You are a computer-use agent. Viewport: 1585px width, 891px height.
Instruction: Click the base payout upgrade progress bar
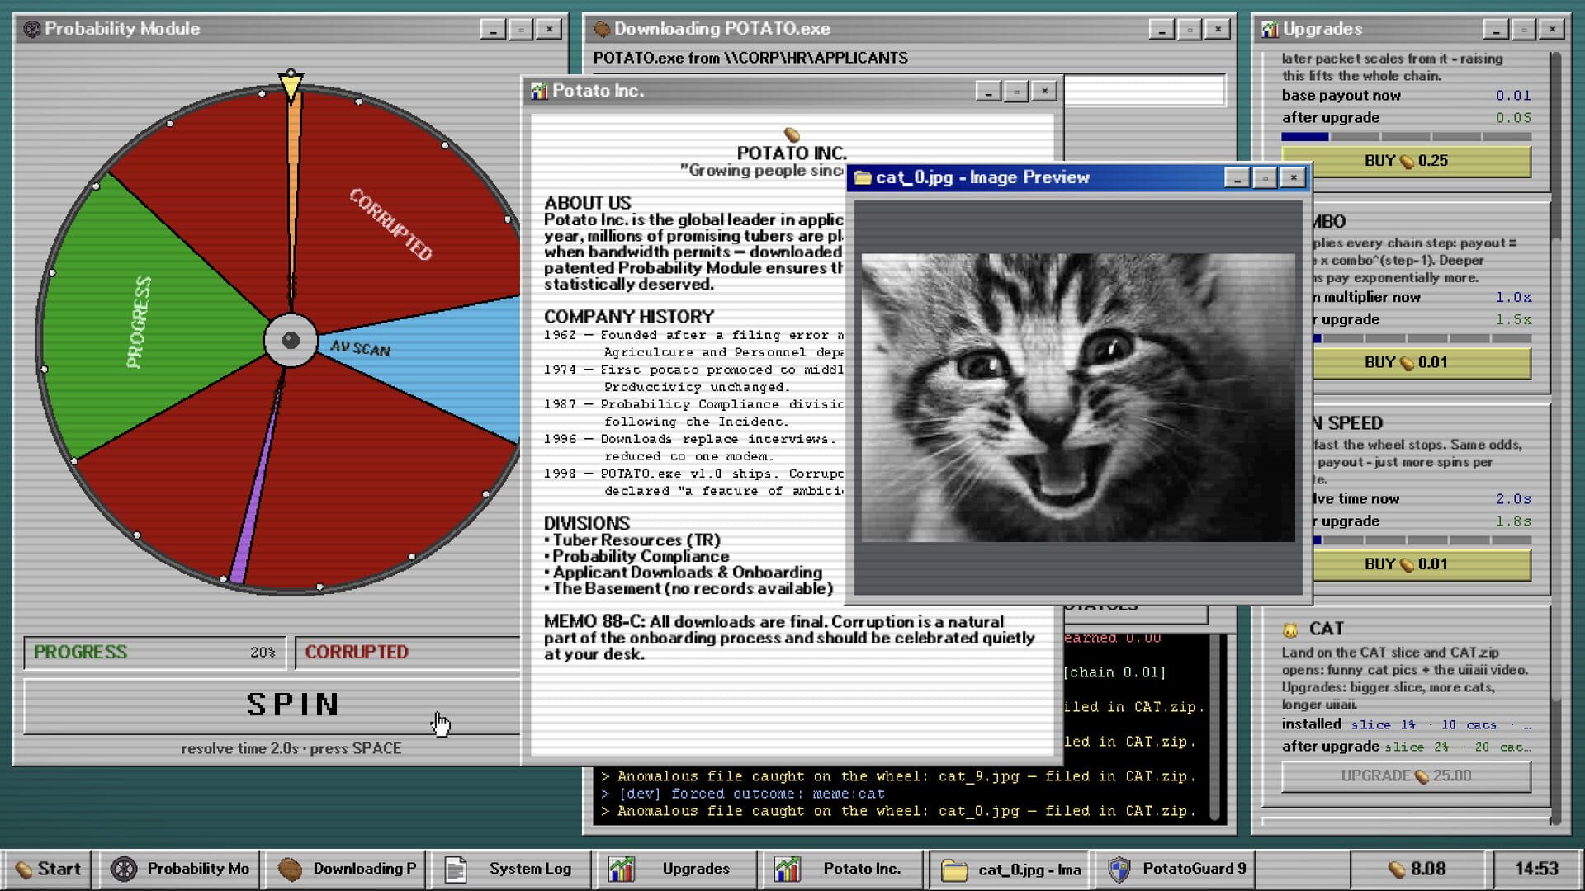[1406, 136]
